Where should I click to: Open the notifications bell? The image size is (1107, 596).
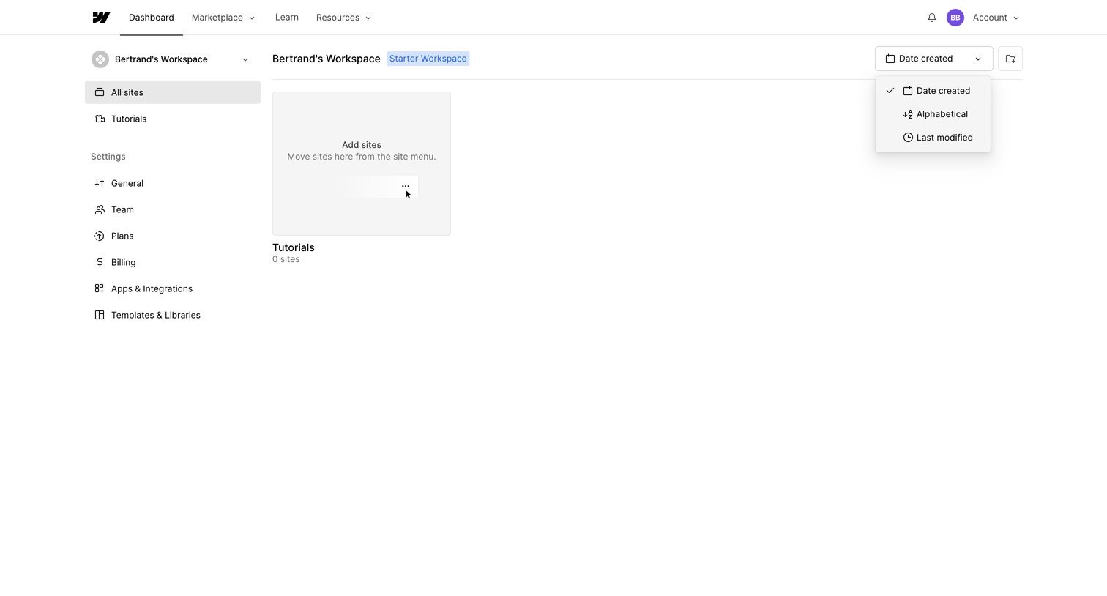932,18
